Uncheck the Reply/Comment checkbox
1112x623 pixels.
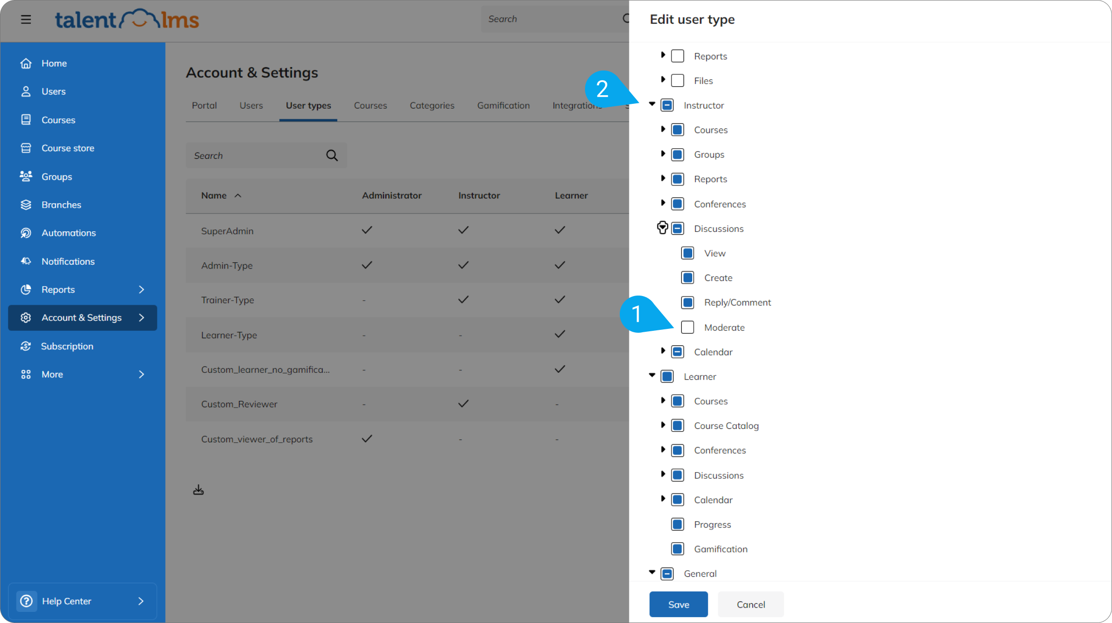pyautogui.click(x=688, y=302)
